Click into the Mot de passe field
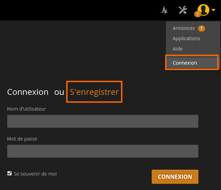Screen dimensions: 221x190 [x=103, y=151]
